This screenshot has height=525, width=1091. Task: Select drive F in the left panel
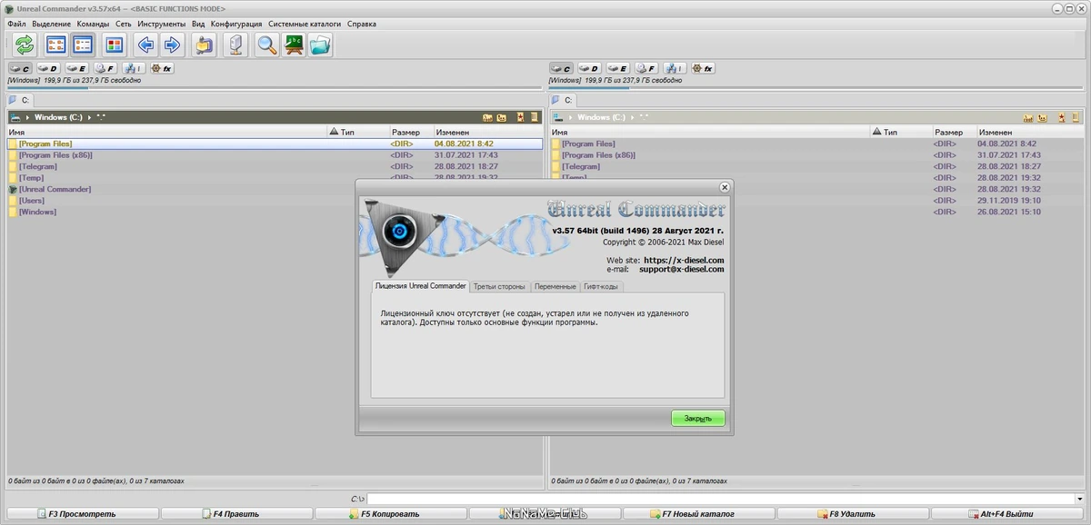pyautogui.click(x=105, y=68)
